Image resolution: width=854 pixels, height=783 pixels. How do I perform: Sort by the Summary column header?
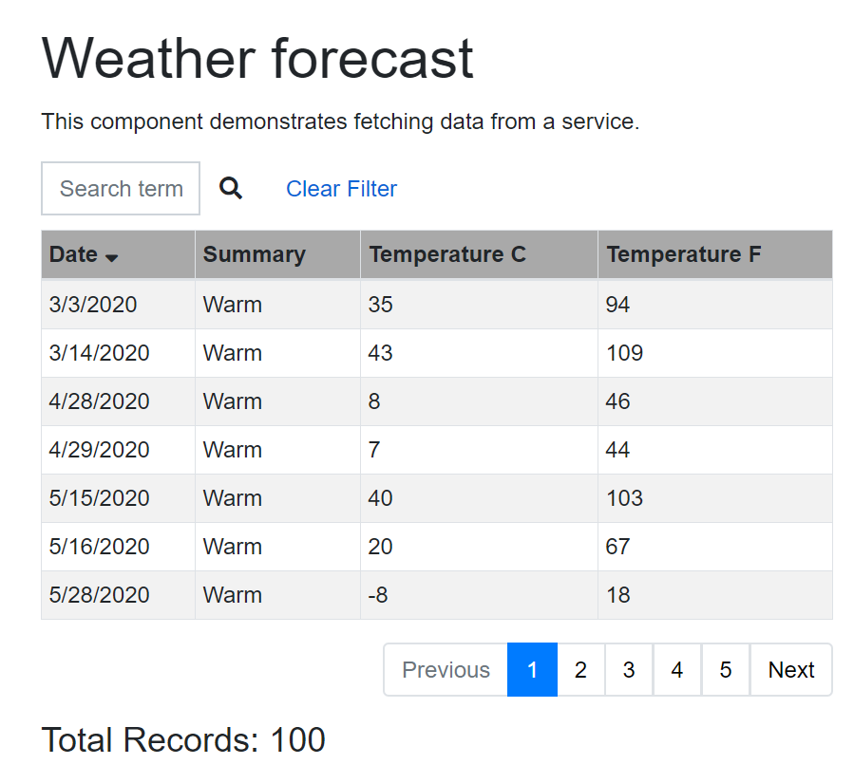[254, 254]
